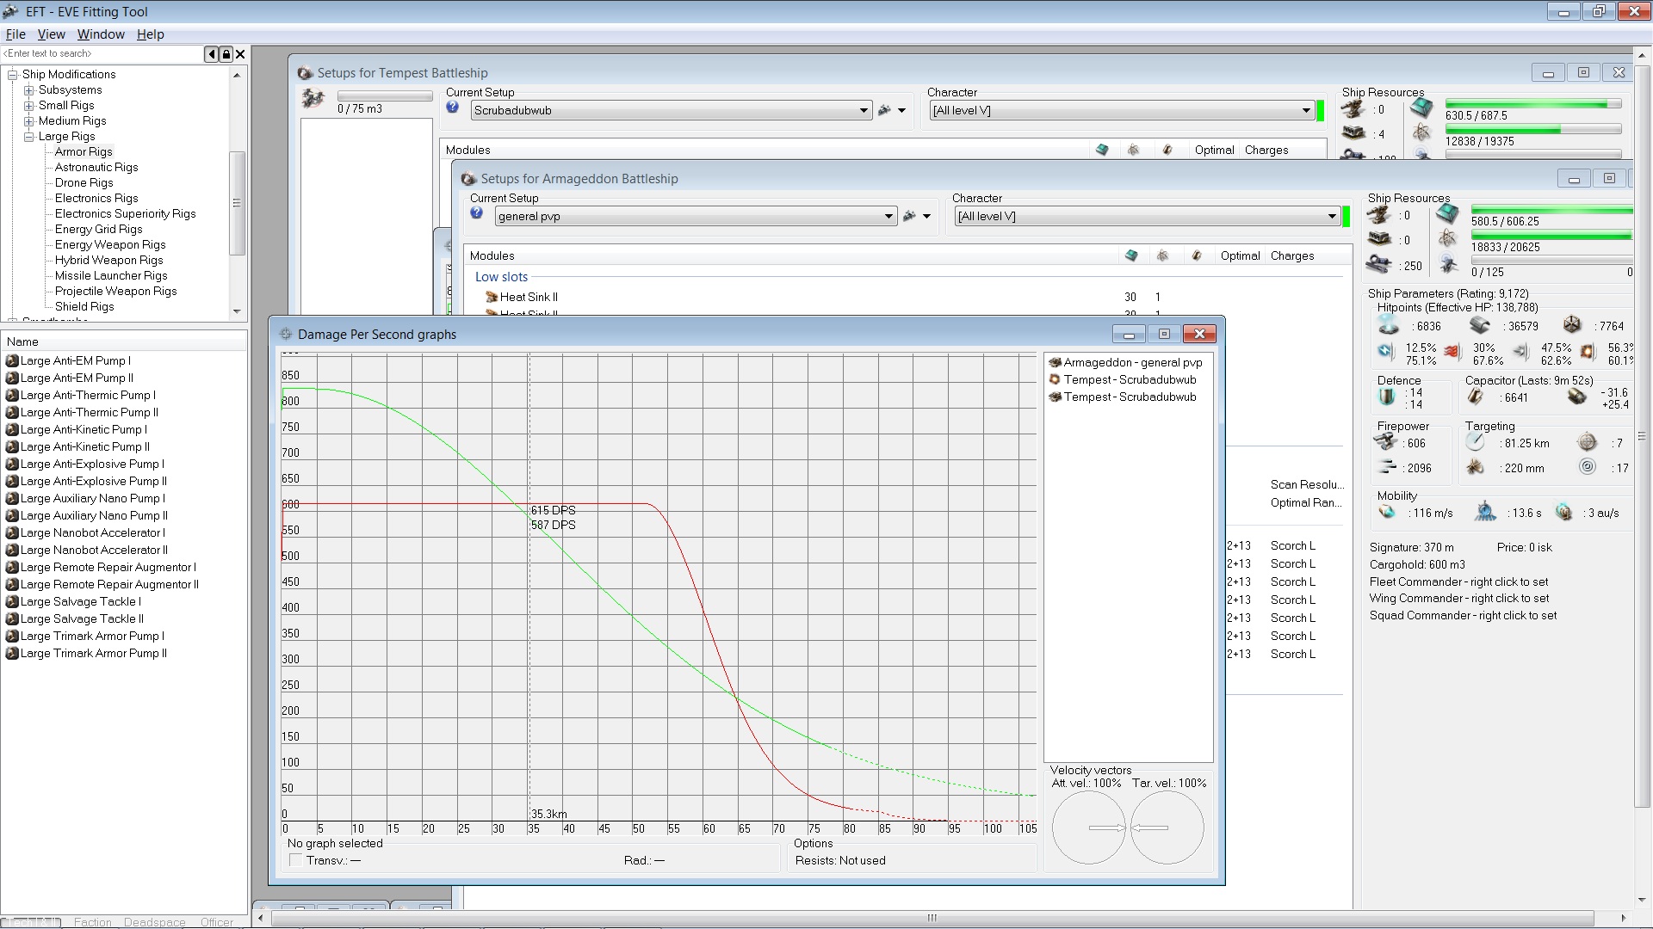The image size is (1653, 929).
Task: Click Large Trimark Armor Pump II icon
Action: [x=12, y=654]
